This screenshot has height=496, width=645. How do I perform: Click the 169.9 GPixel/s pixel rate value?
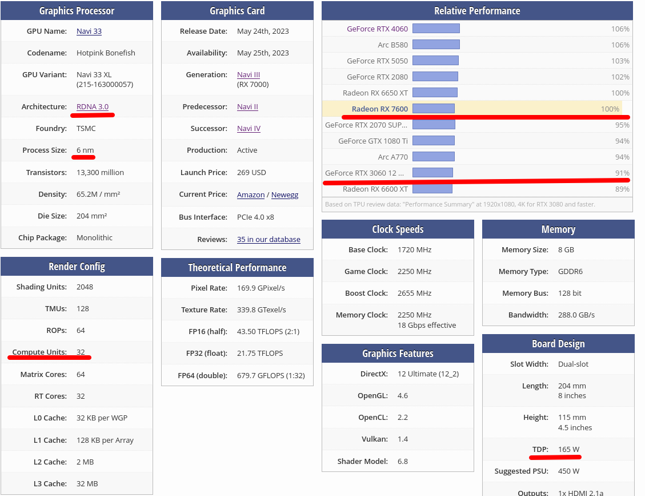tap(261, 288)
